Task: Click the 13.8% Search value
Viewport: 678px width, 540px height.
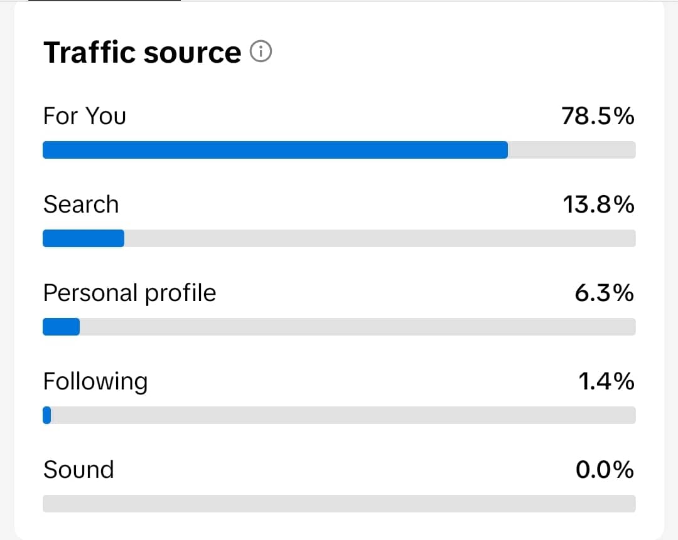Action: point(598,204)
